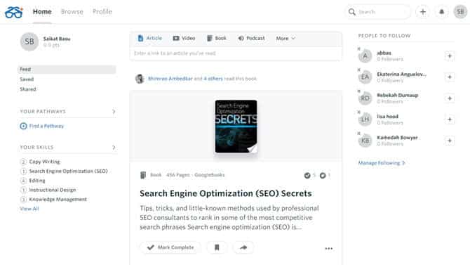The height and width of the screenshot is (265, 470).
Task: Follow Kamedah Bowyer with plus button
Action: click(x=450, y=141)
